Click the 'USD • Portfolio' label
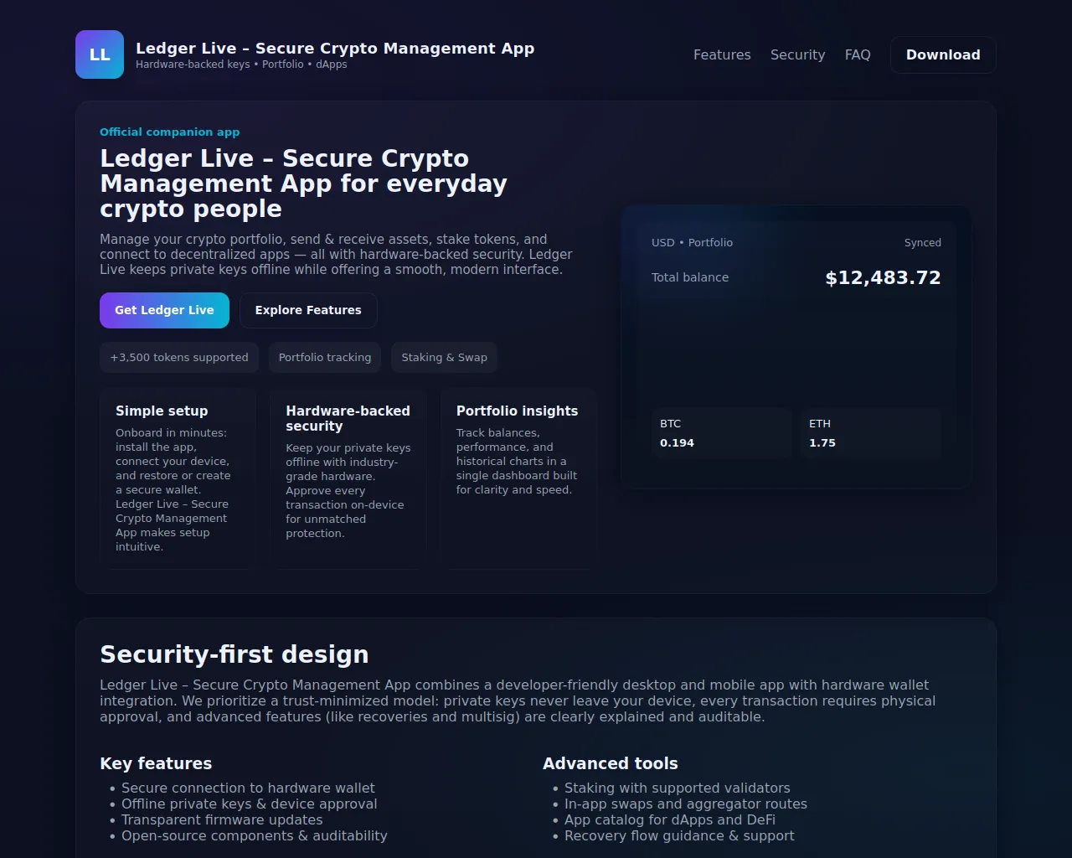The width and height of the screenshot is (1072, 858). (x=692, y=242)
